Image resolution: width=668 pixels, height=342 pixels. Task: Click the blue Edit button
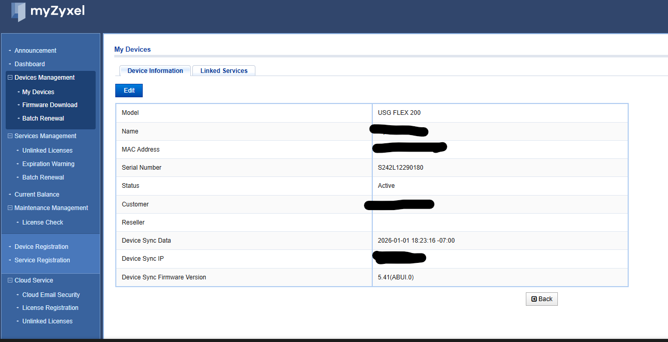click(129, 91)
